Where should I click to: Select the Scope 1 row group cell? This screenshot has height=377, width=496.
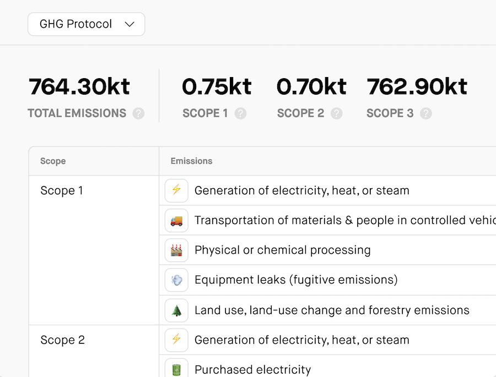pos(62,191)
